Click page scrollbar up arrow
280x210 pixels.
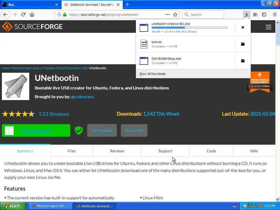pos(278,22)
